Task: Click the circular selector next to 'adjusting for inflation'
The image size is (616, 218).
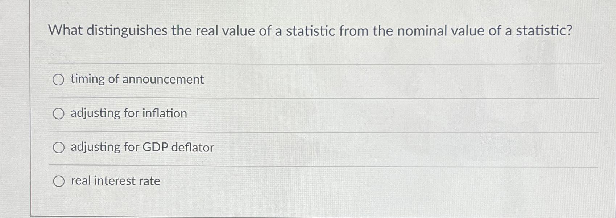Action: click(59, 114)
